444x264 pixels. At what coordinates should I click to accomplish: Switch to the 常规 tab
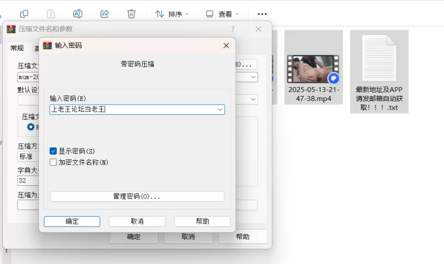[x=17, y=48]
